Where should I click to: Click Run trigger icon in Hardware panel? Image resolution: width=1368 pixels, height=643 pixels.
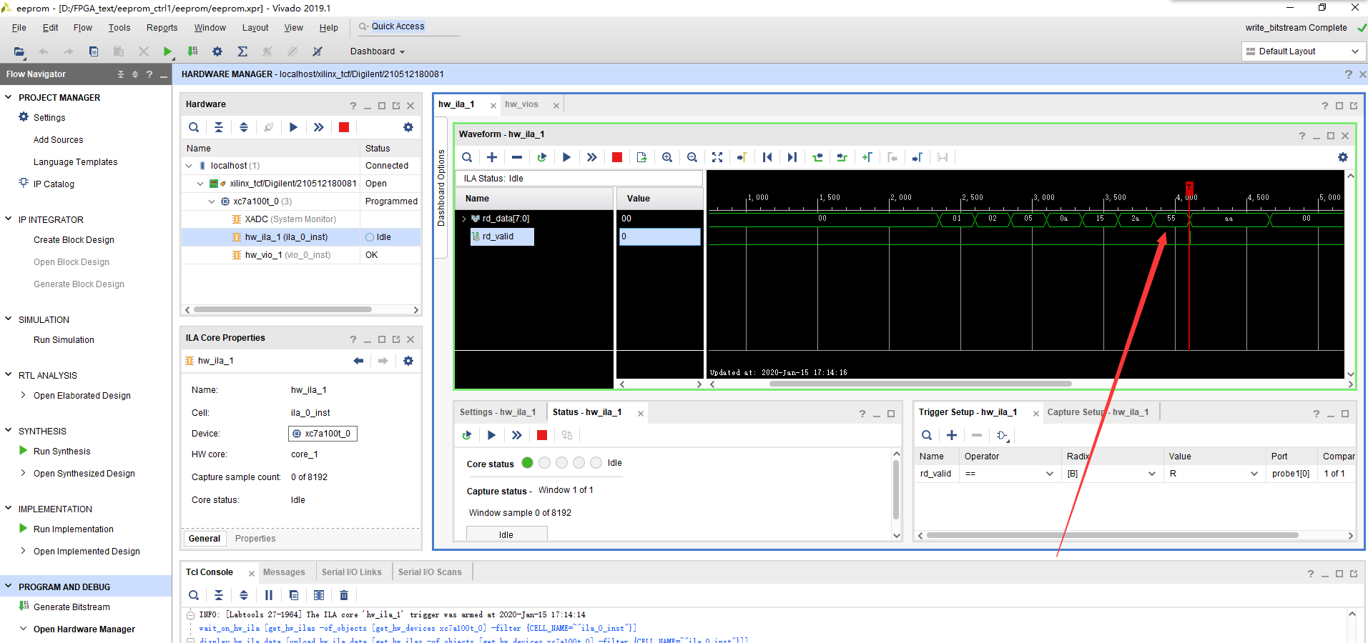tap(293, 127)
